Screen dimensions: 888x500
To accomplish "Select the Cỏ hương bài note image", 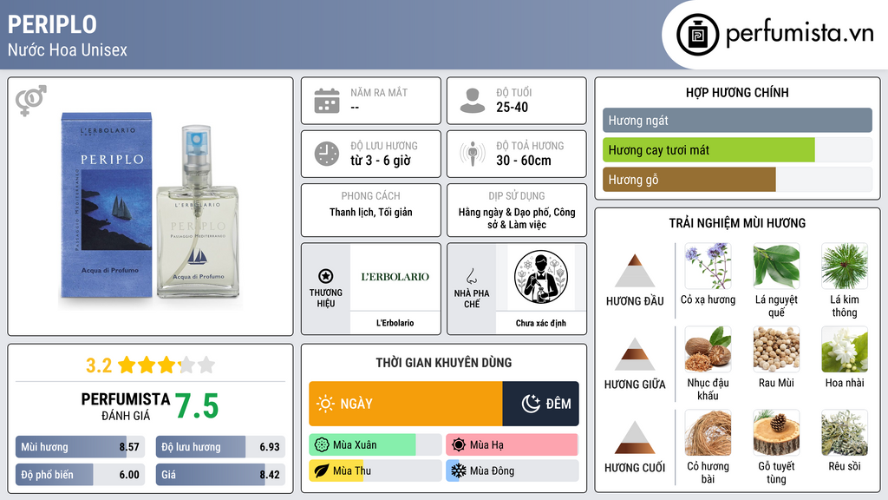I will coord(708,432).
